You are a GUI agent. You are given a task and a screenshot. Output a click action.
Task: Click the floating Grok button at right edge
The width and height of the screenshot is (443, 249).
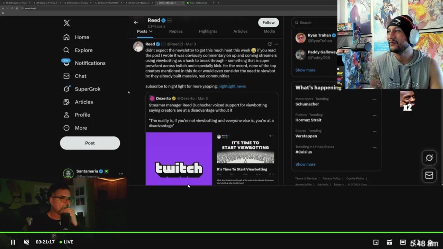(429, 158)
